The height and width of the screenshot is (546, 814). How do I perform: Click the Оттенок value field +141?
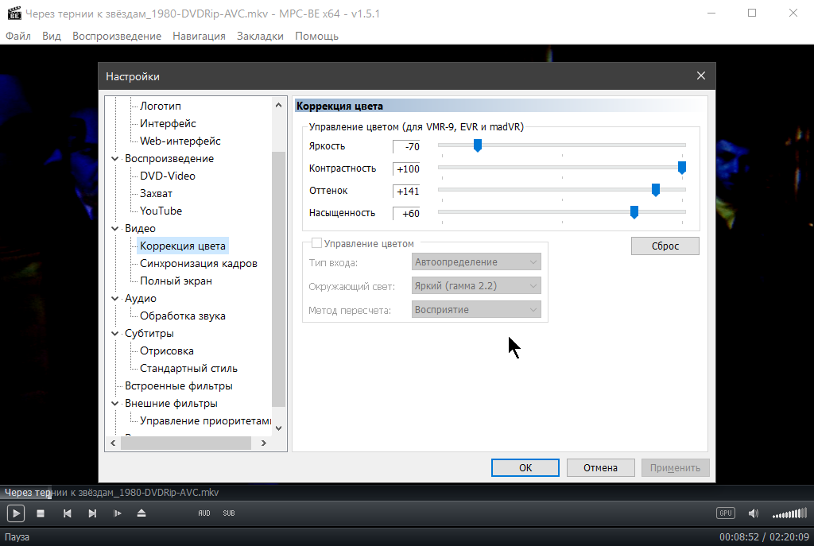406,191
